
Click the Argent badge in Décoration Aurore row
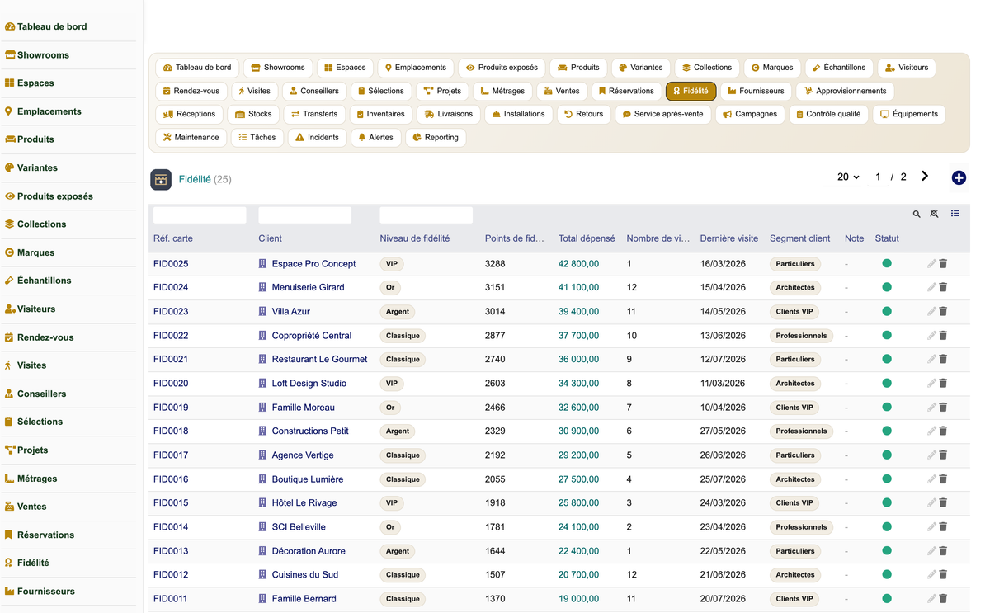(398, 551)
